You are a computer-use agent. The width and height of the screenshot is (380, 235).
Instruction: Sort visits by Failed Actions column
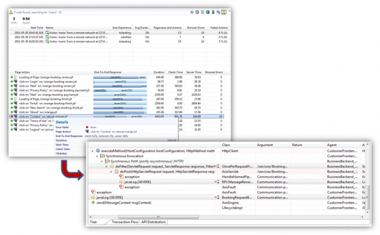(x=219, y=28)
